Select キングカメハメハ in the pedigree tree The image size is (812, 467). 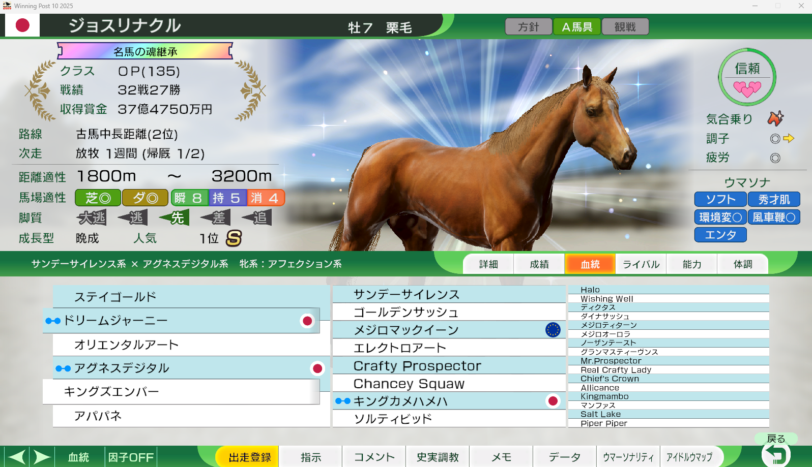click(x=449, y=401)
